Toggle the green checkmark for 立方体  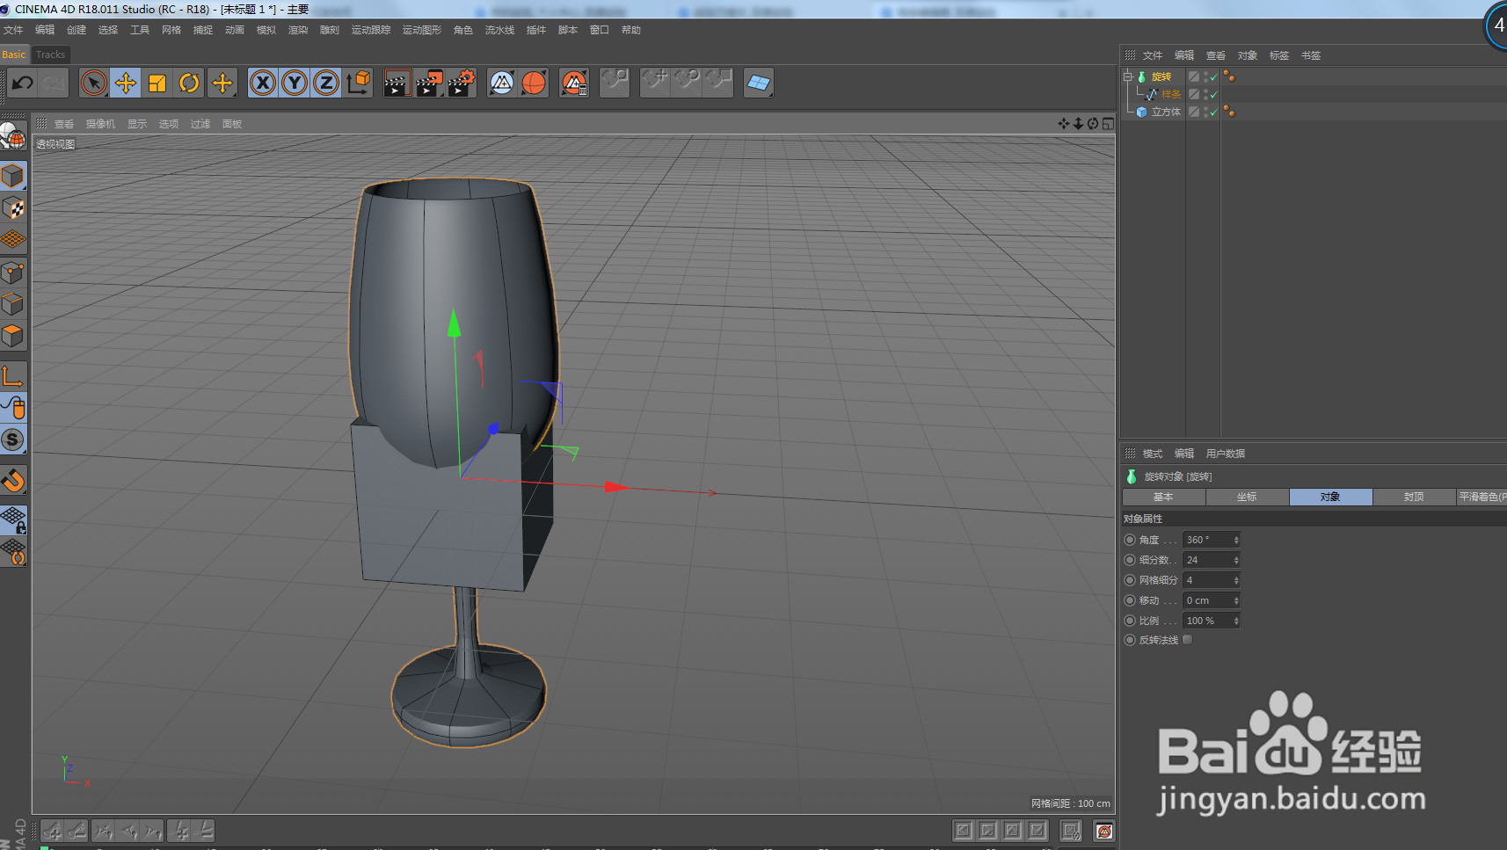click(x=1214, y=113)
